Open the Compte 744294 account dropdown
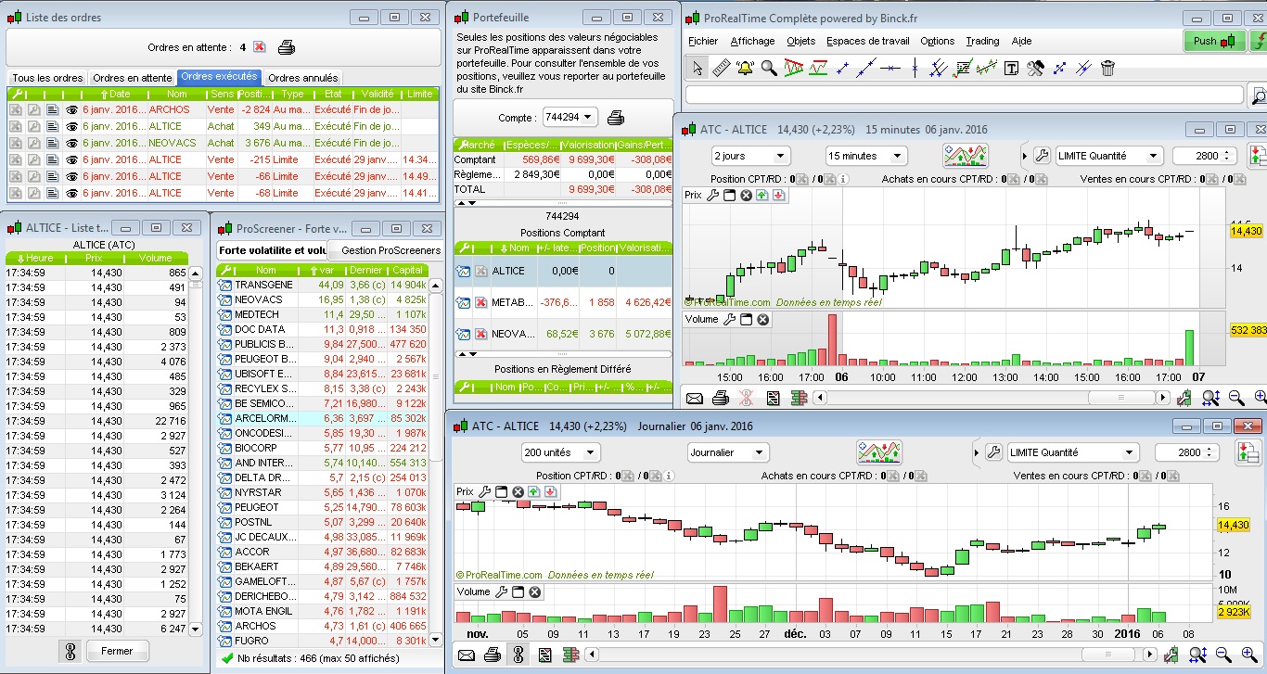 tap(571, 118)
